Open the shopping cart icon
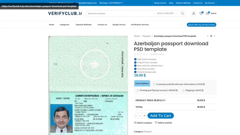The width and height of the screenshot is (240, 135). pyautogui.click(x=207, y=14)
